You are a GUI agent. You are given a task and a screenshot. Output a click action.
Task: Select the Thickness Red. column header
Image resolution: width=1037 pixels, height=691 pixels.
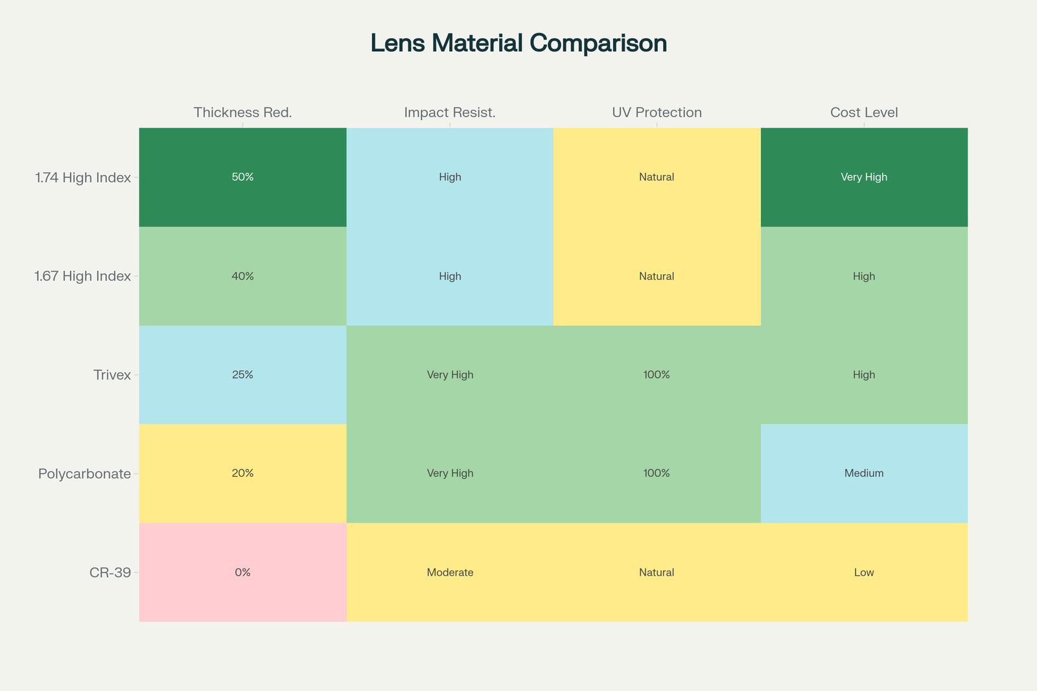pyautogui.click(x=242, y=113)
